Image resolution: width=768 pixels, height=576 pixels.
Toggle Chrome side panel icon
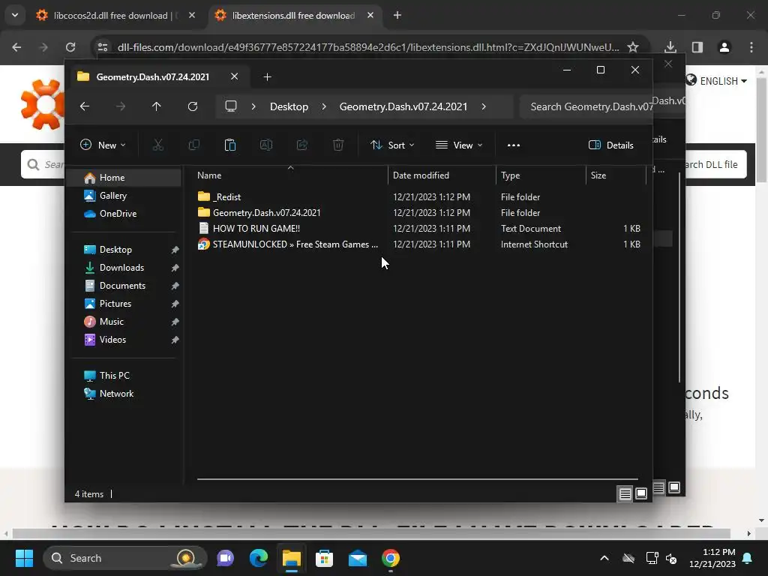(x=697, y=47)
